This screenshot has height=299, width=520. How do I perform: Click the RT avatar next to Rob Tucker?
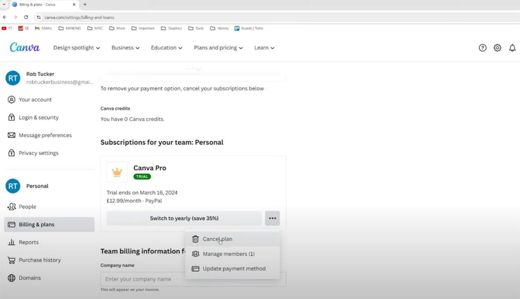tap(13, 78)
